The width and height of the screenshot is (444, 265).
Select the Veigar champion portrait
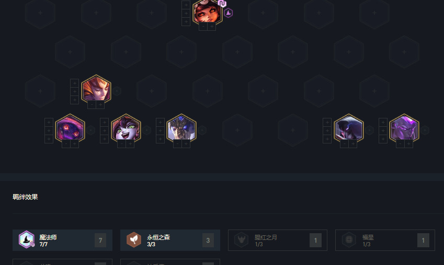(70, 129)
